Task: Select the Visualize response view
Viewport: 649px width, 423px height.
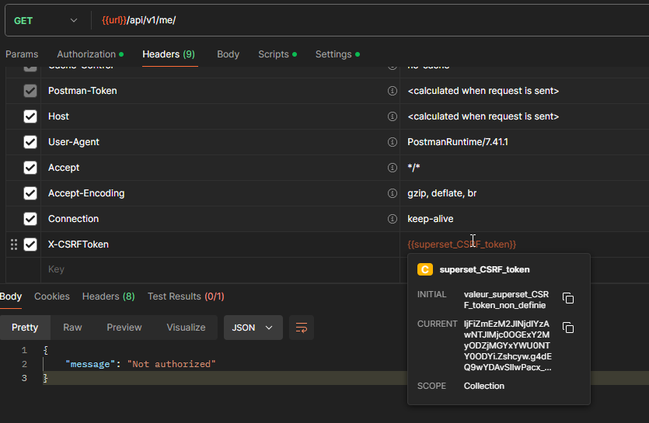Action: coord(186,328)
